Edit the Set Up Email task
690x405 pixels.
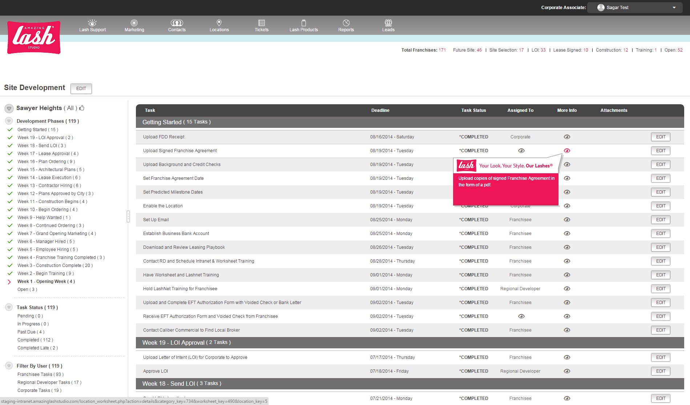point(661,220)
